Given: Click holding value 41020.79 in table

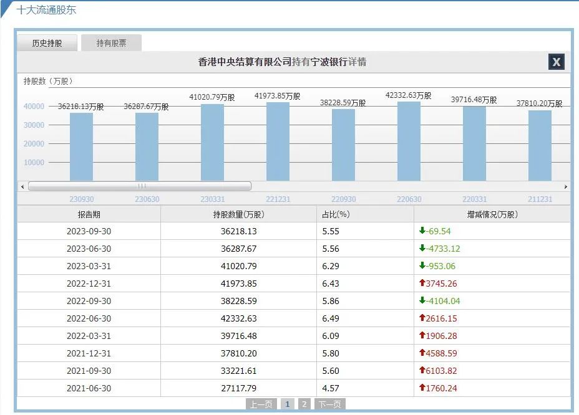Looking at the screenshot, I should coord(238,266).
